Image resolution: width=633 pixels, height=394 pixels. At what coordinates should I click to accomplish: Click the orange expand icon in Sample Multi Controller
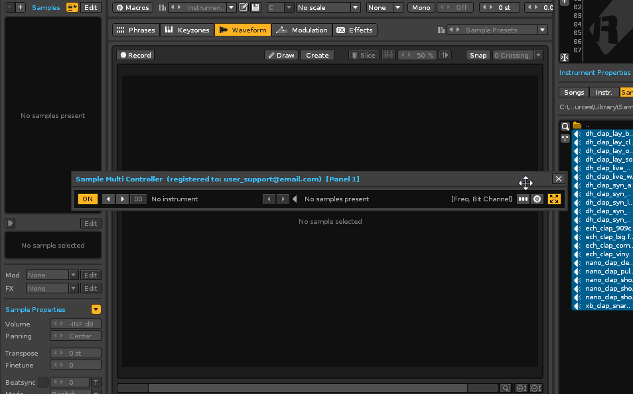[x=554, y=199]
